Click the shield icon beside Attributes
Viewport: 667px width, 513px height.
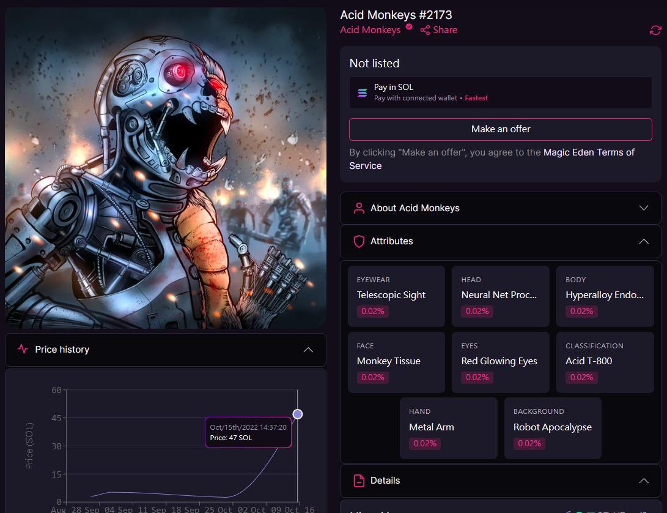pyautogui.click(x=359, y=241)
